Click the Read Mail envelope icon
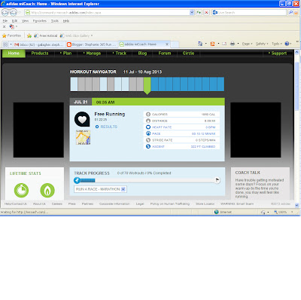 tap(224, 44)
